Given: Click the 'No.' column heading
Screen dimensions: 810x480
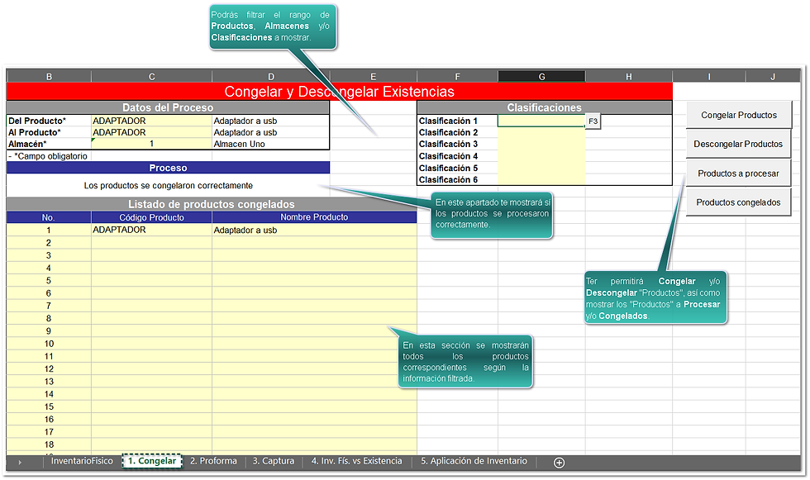Looking at the screenshot, I should point(49,217).
